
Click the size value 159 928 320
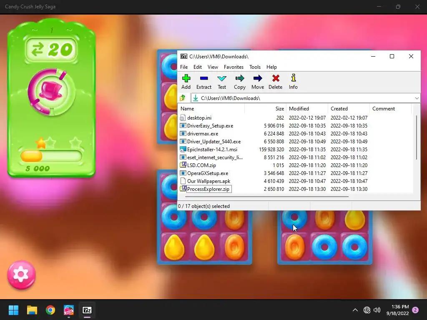[x=271, y=150]
